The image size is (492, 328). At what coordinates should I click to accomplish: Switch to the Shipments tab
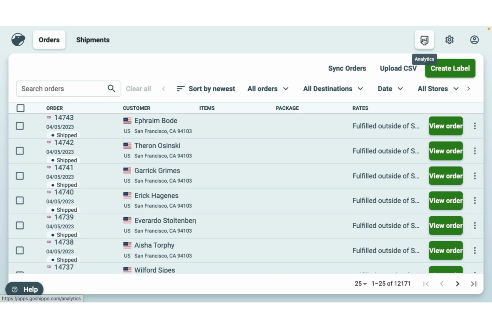click(x=93, y=40)
